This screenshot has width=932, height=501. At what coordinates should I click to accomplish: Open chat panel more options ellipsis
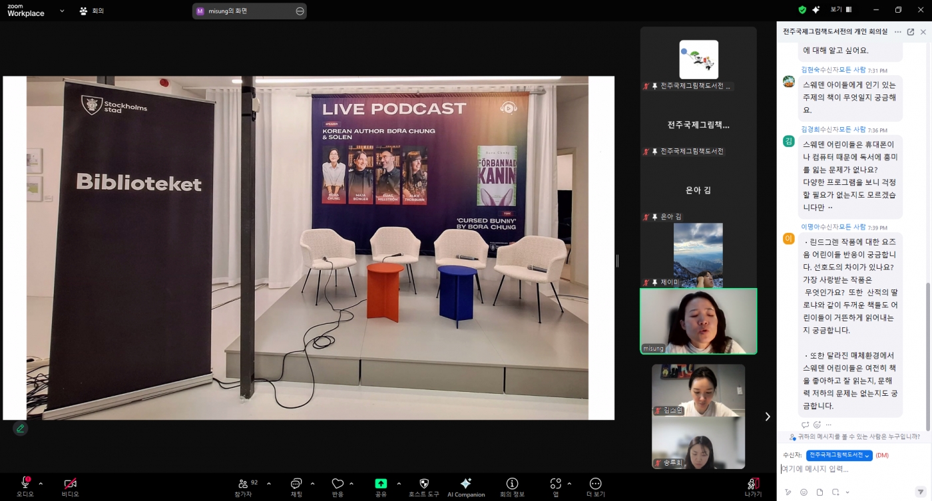coord(898,31)
